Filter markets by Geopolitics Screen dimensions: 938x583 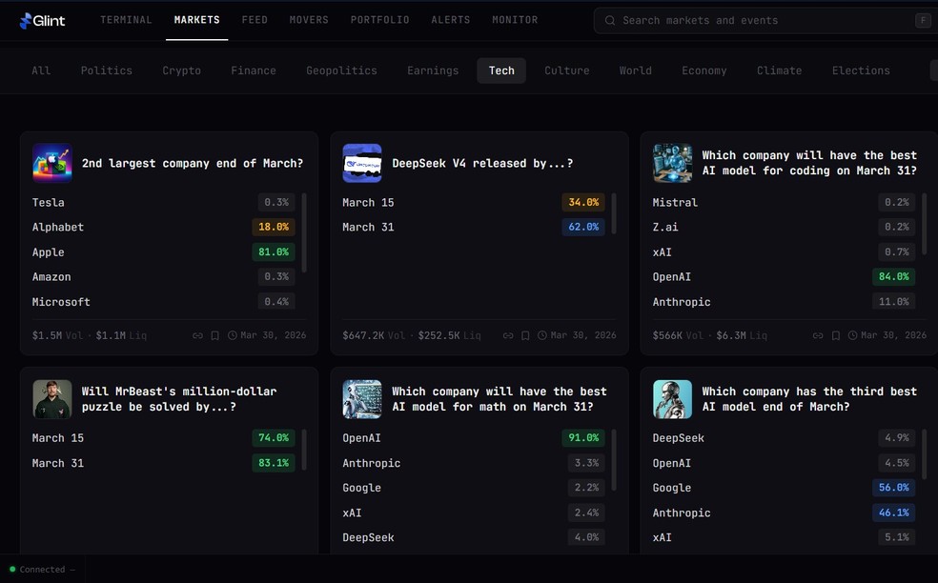click(341, 70)
